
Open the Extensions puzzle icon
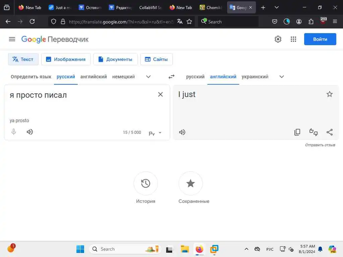pos(311,21)
